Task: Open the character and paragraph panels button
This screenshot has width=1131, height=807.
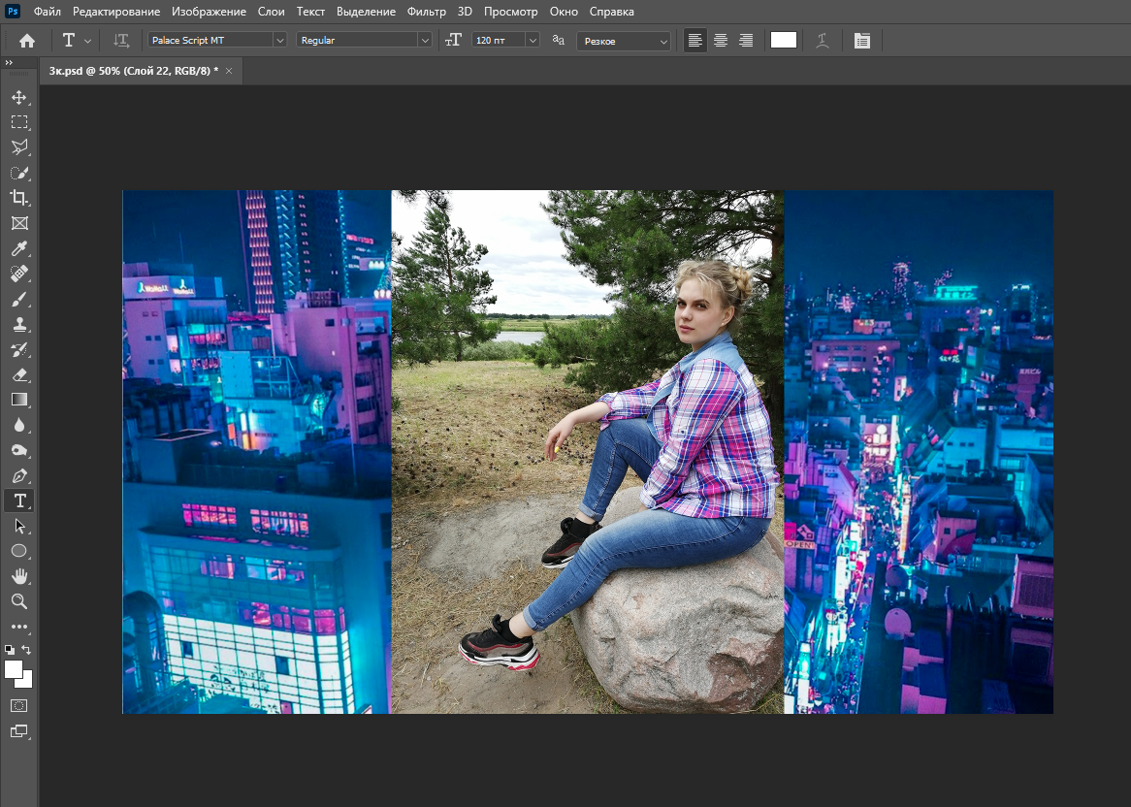Action: tap(862, 41)
